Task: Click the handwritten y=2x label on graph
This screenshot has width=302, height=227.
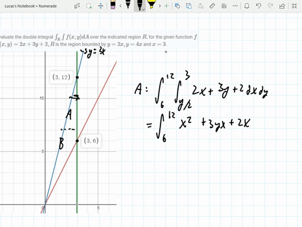Action: [x=93, y=52]
